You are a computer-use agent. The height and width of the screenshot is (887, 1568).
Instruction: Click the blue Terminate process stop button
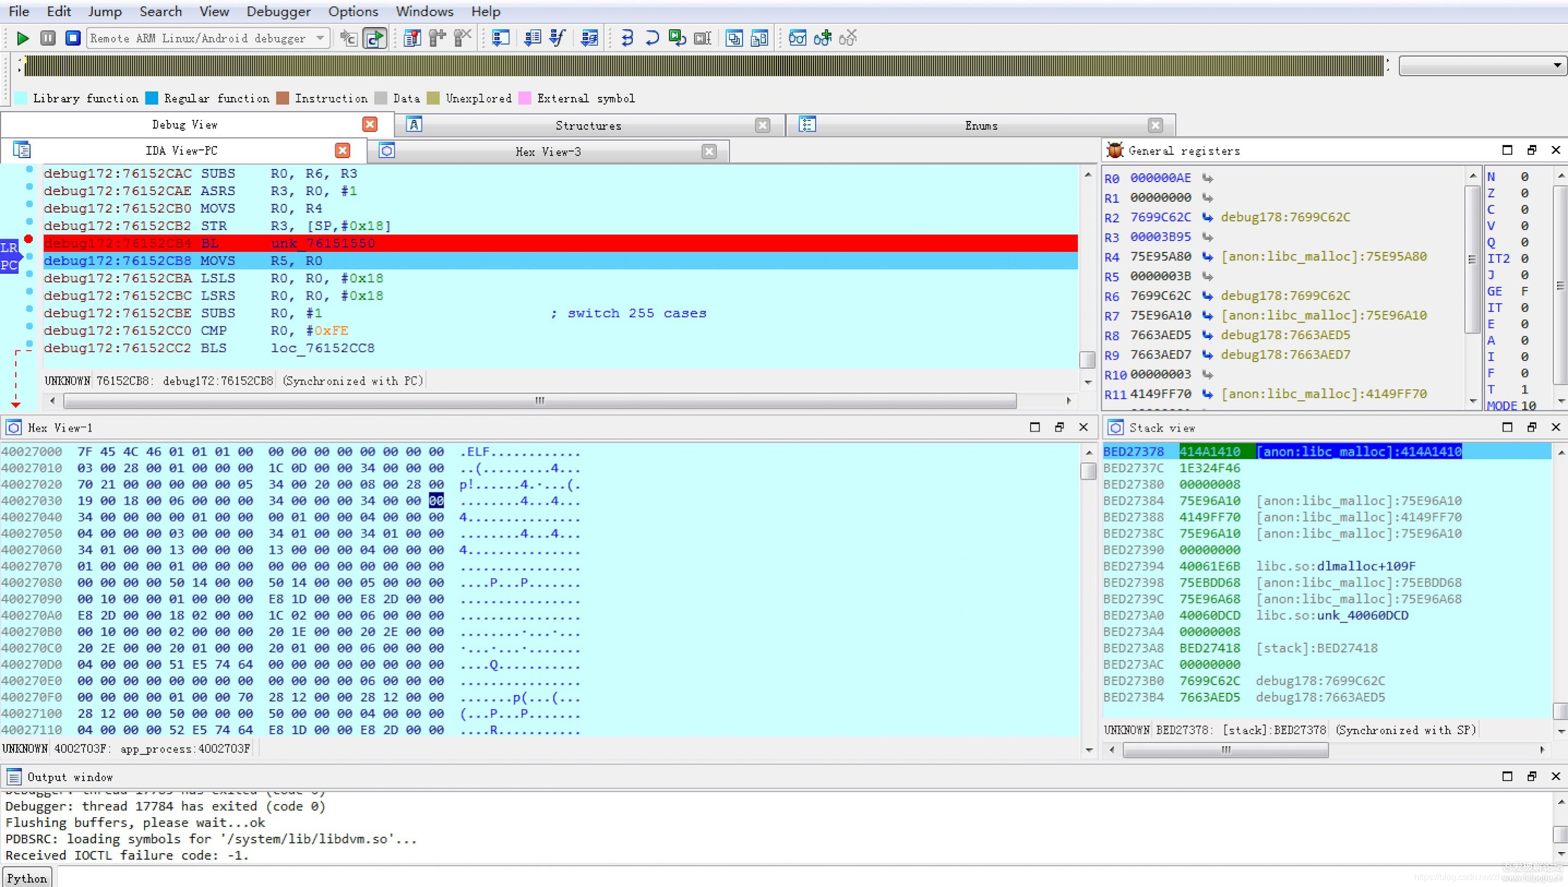click(x=72, y=38)
